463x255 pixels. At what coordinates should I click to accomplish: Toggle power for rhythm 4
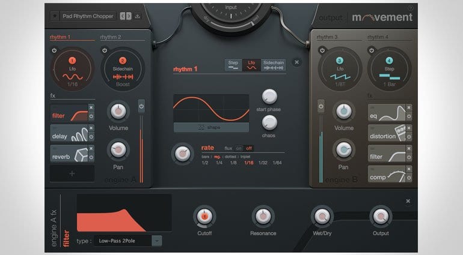pos(372,50)
